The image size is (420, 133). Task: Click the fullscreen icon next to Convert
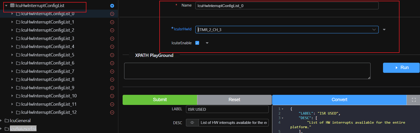pos(414,100)
